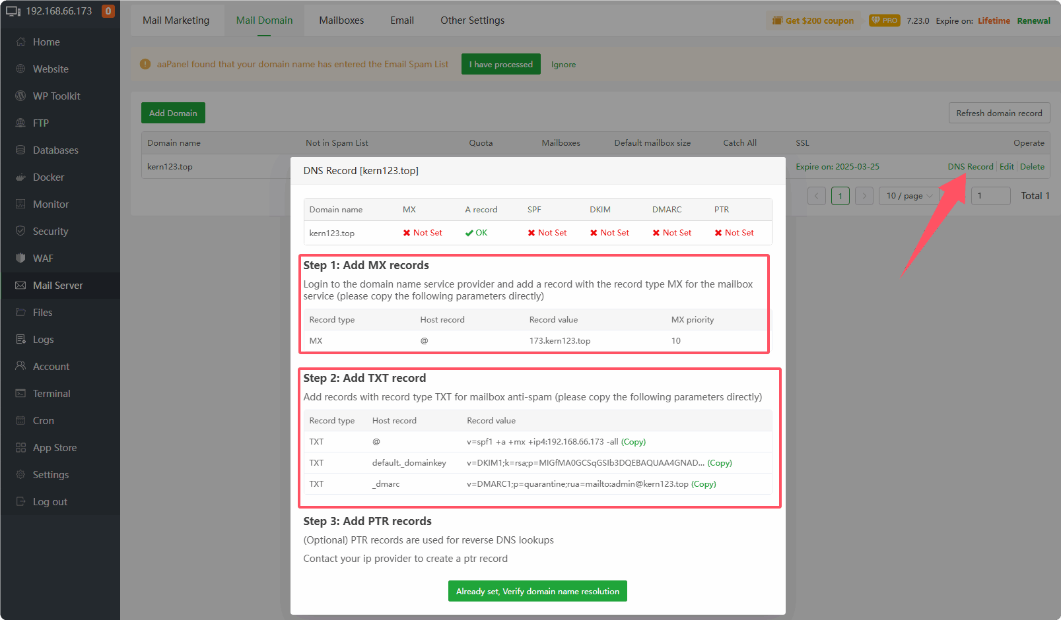Click the Delete link for kern123.top

point(1033,167)
